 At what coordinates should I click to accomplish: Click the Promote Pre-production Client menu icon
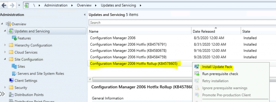click(x=197, y=95)
